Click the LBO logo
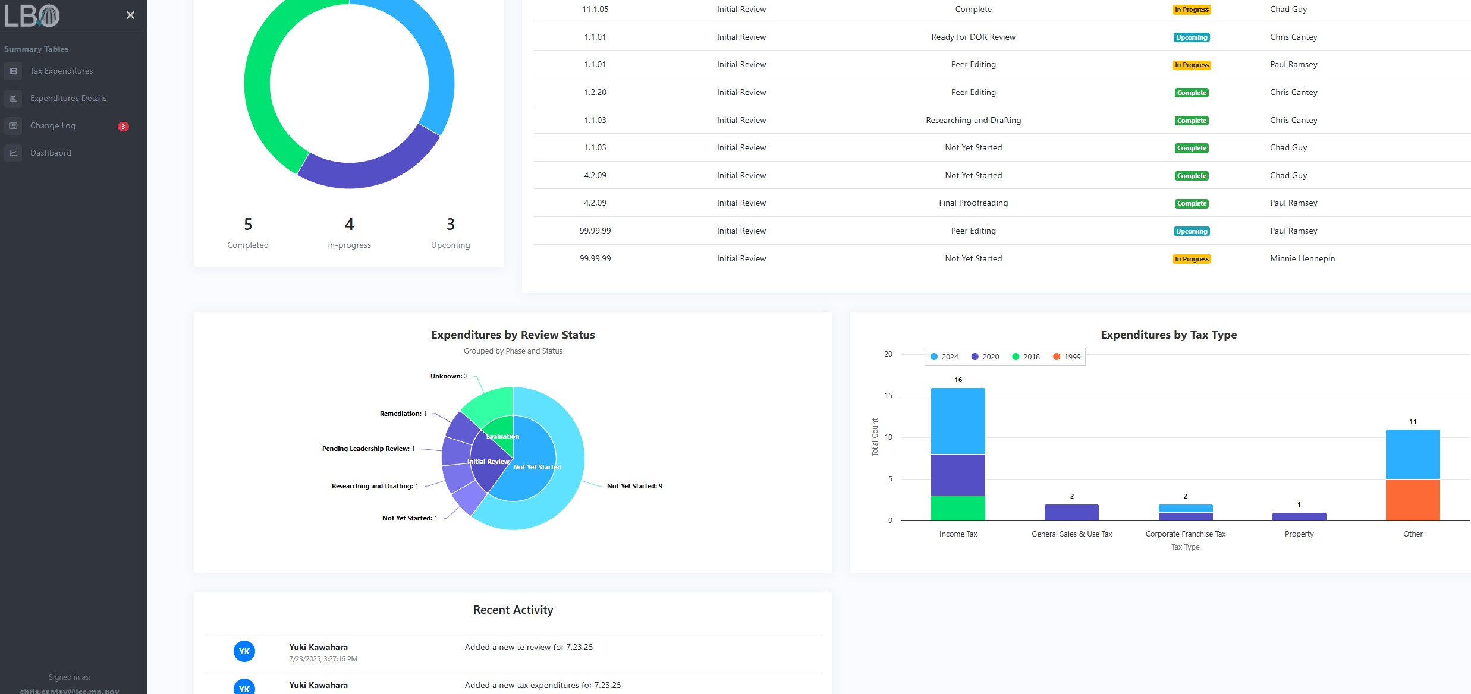1471x694 pixels. point(32,16)
